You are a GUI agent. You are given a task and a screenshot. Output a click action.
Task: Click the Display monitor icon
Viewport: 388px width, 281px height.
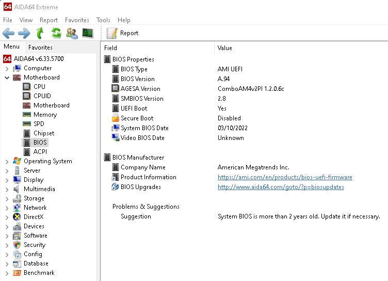(17, 180)
